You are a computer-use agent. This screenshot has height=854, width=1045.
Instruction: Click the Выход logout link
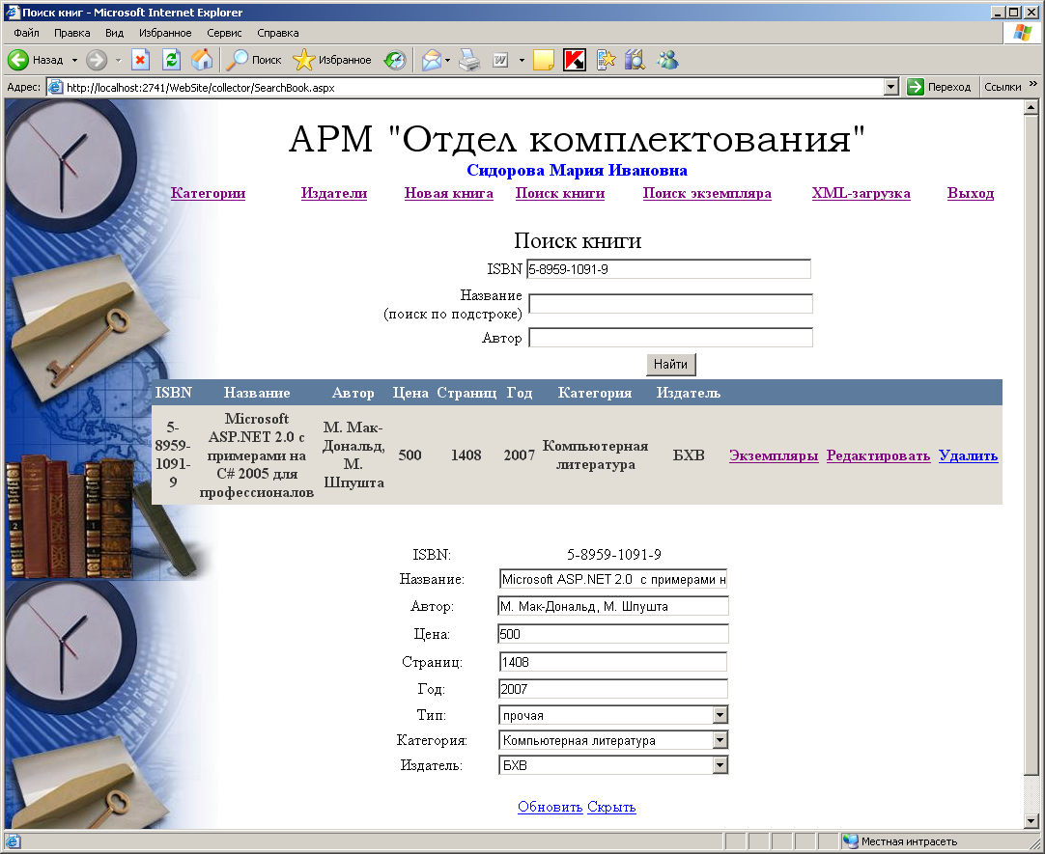971,193
